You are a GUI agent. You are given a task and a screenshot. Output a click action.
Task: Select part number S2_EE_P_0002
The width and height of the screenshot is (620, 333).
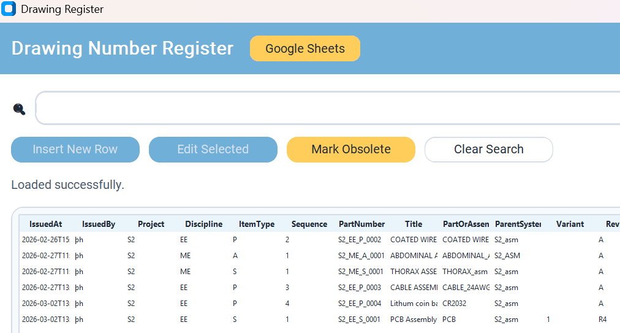tap(360, 240)
